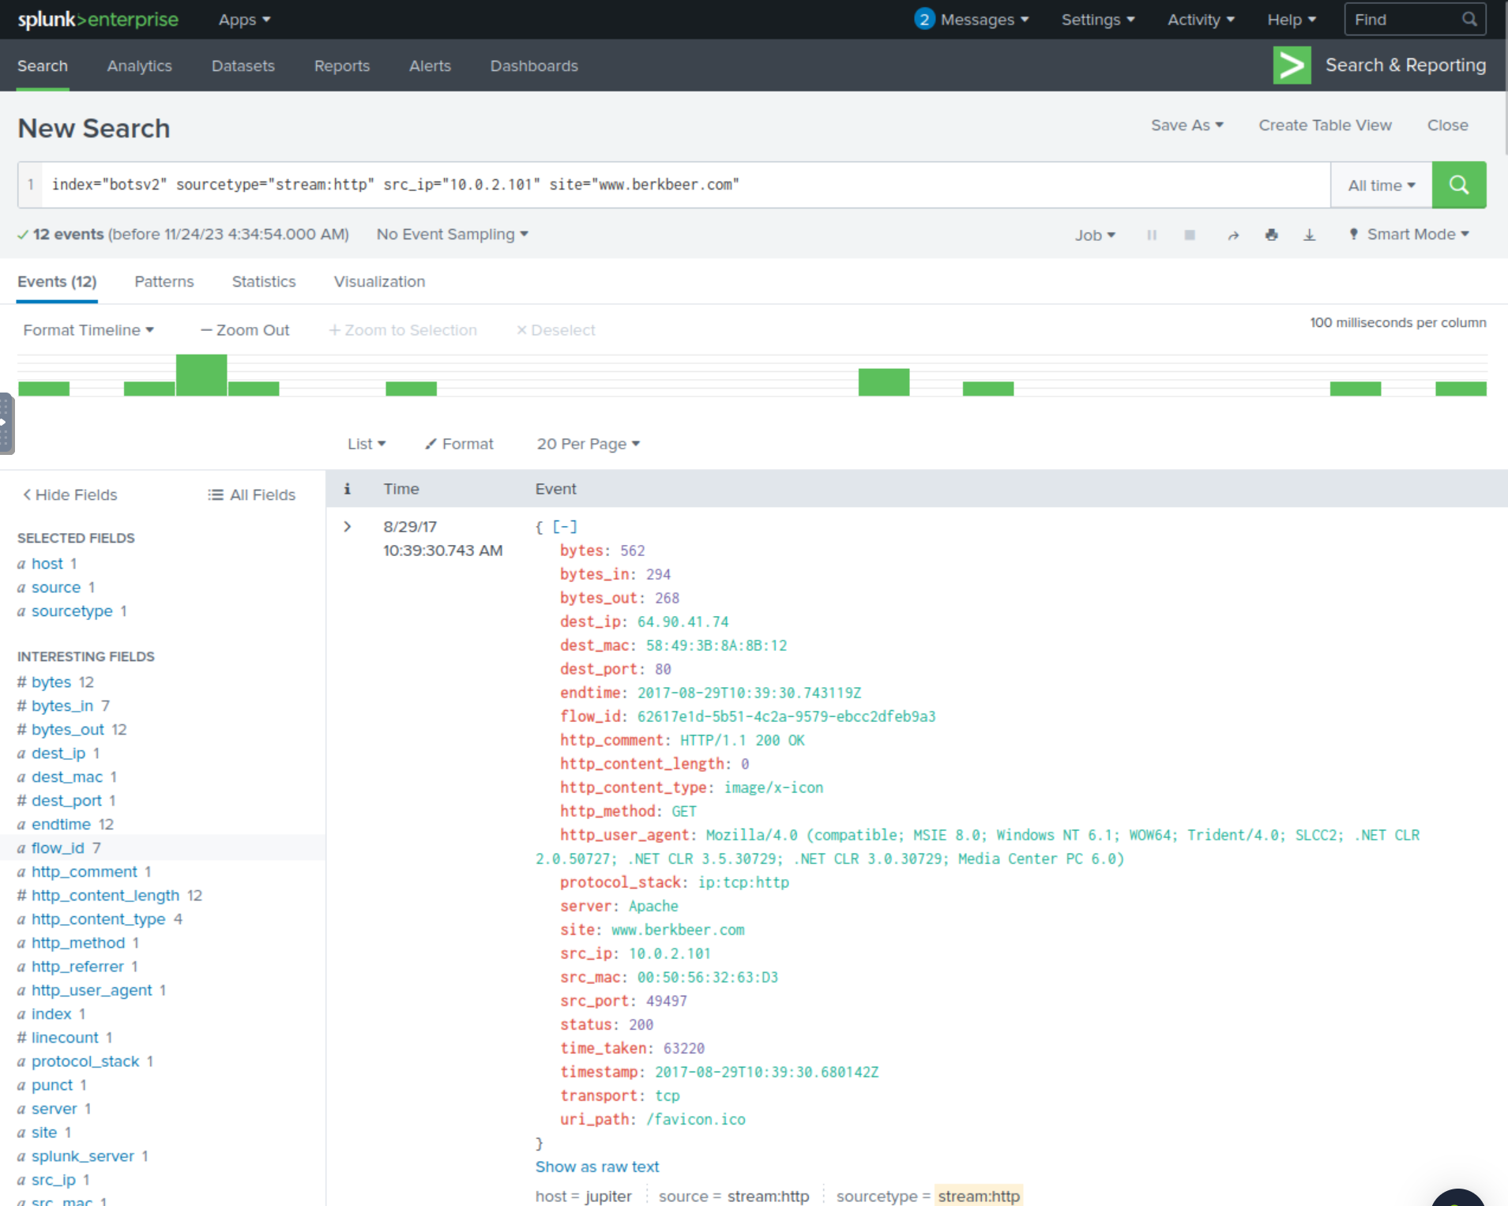Go to the Alerts tab
Image resolution: width=1508 pixels, height=1206 pixels.
tap(430, 66)
